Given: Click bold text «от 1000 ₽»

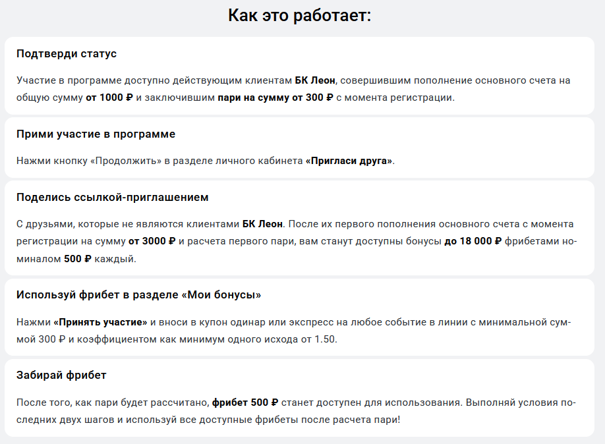Looking at the screenshot, I should pyautogui.click(x=109, y=97).
